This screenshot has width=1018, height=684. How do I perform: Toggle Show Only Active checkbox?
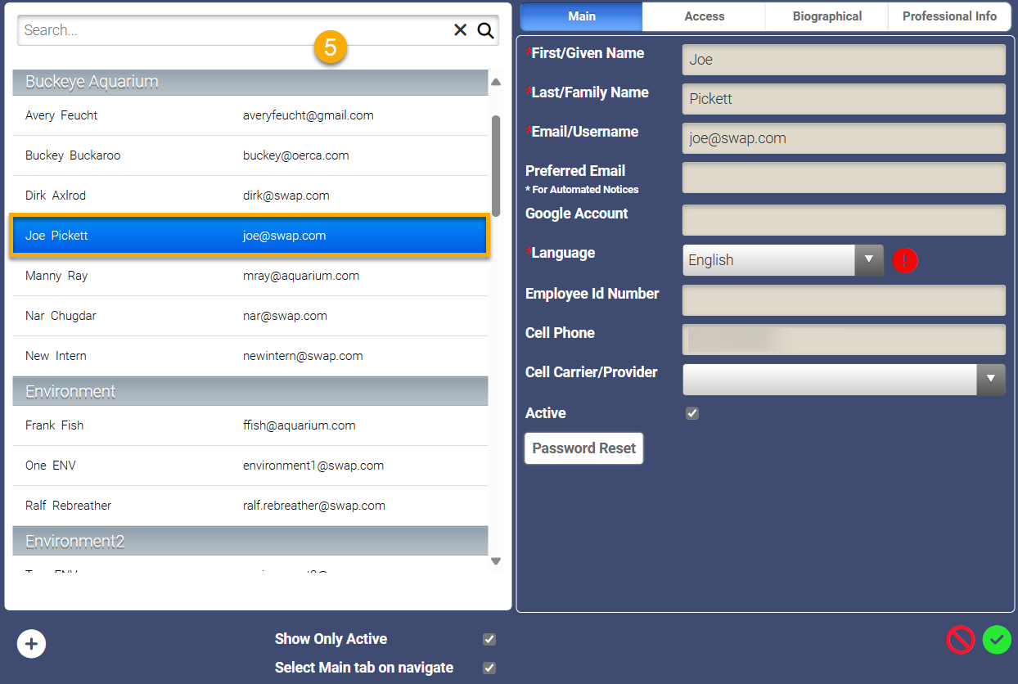(x=489, y=639)
